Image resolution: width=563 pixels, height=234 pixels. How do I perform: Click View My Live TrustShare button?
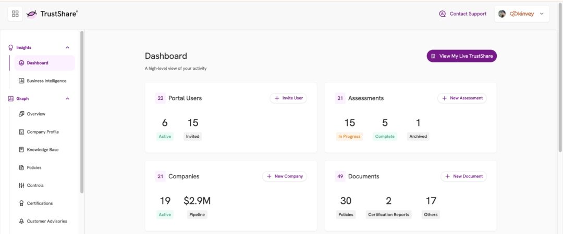coord(462,56)
